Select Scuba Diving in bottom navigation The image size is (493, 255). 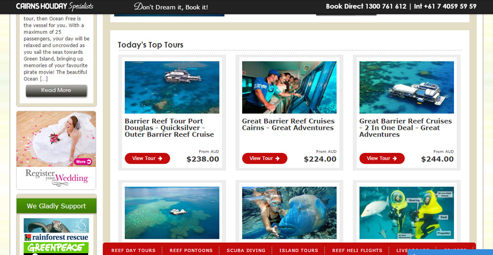246,251
